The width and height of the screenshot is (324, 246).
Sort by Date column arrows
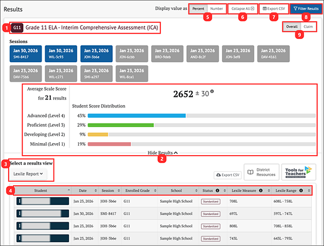pyautogui.click(x=96, y=190)
